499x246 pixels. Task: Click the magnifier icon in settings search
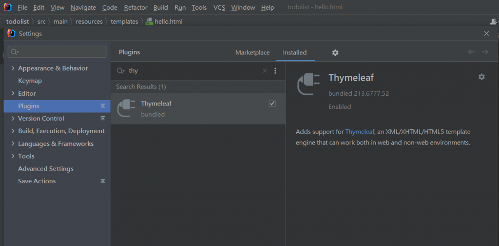[15, 52]
